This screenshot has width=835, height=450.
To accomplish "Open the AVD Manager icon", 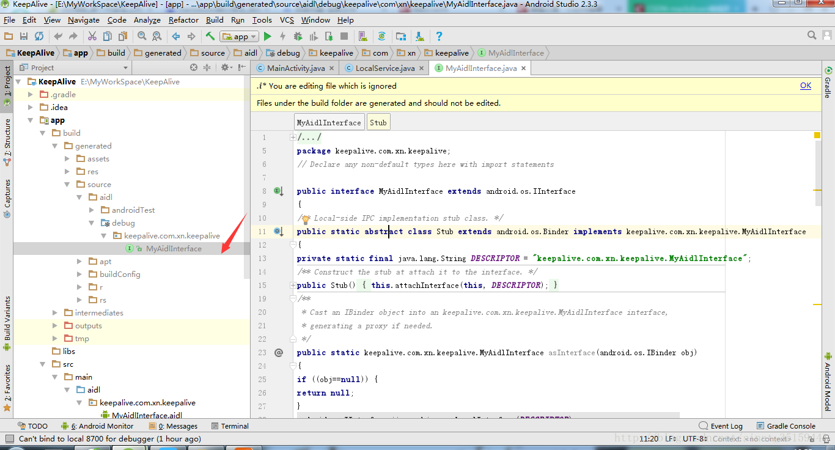I will tap(363, 37).
